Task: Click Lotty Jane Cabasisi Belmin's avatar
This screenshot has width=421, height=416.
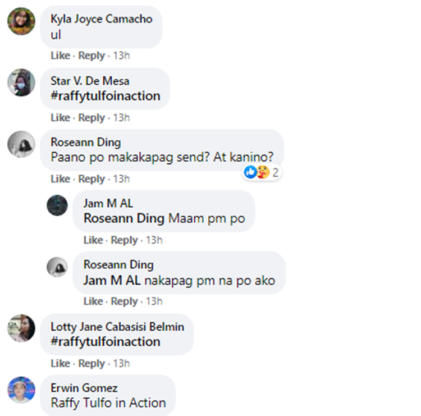Action: (x=21, y=328)
